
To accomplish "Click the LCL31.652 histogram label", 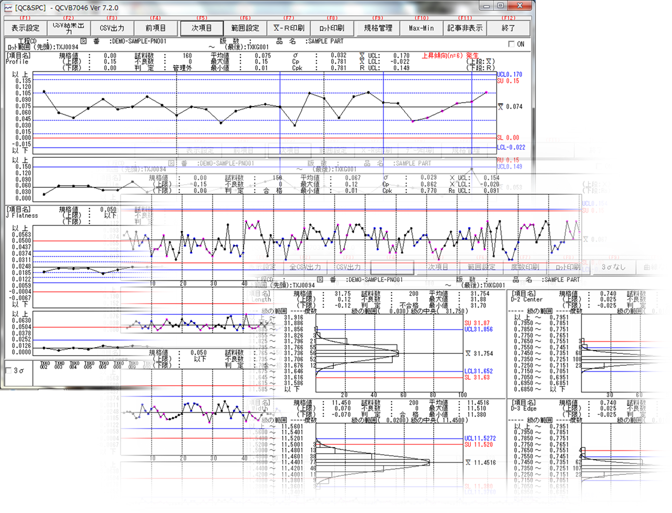I will pos(478,371).
